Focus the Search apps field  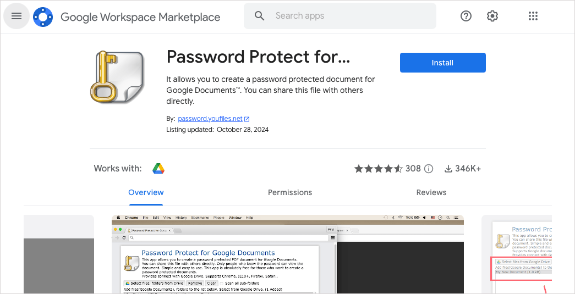340,16
